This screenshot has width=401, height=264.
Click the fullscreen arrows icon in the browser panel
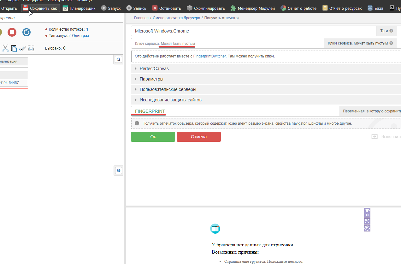(367, 221)
